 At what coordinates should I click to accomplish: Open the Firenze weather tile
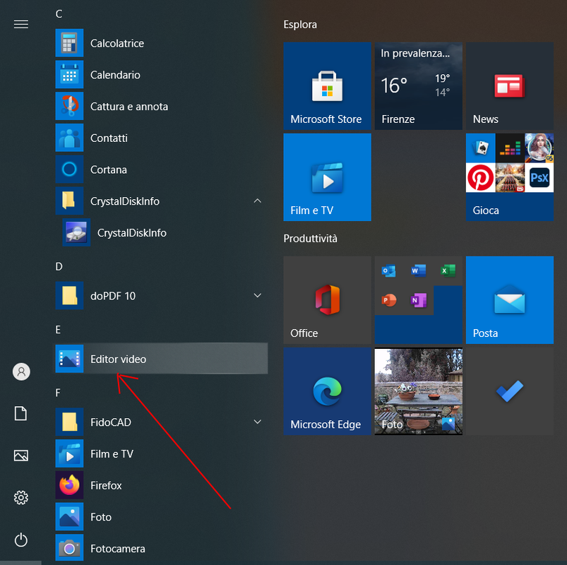point(419,86)
